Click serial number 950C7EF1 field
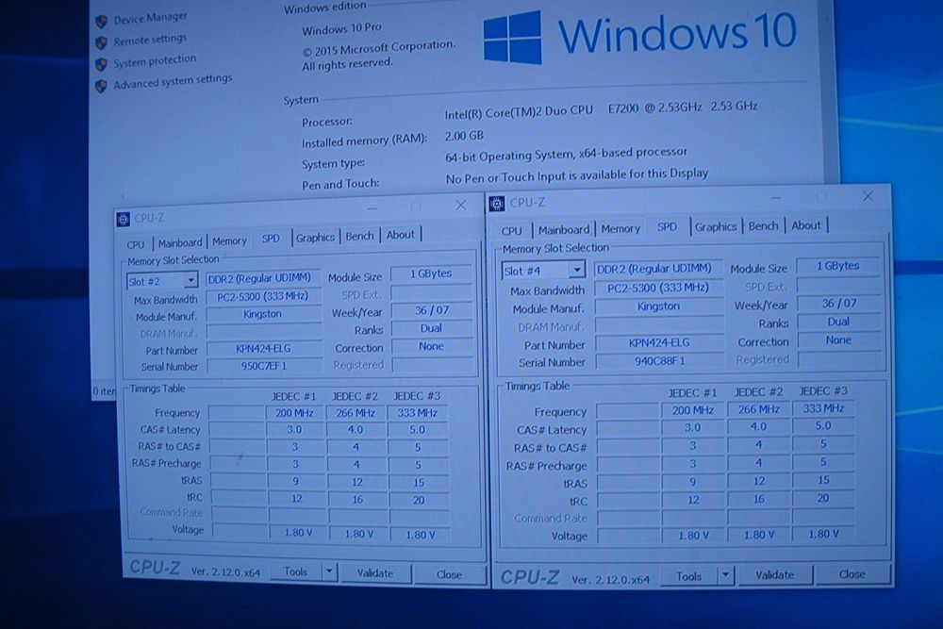 (x=264, y=366)
